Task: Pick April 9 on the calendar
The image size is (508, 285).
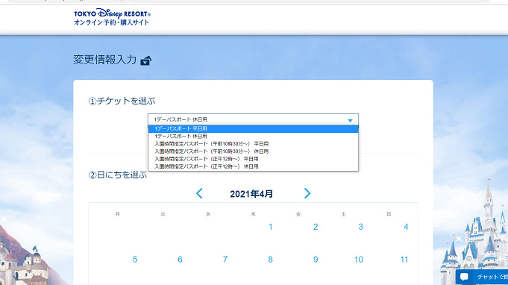Action: coord(316,260)
